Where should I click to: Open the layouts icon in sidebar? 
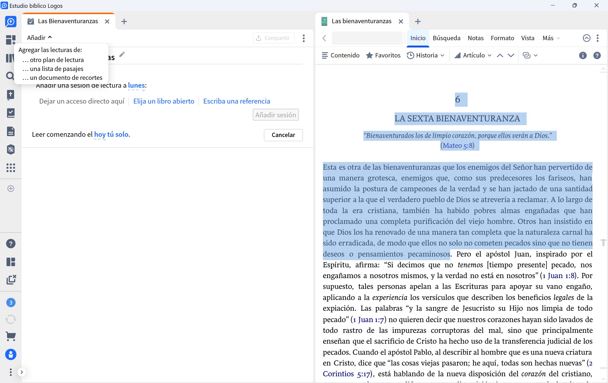(11, 262)
